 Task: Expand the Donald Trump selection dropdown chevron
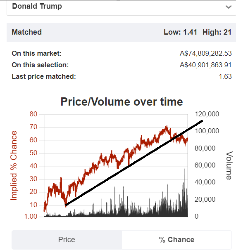coord(228,7)
